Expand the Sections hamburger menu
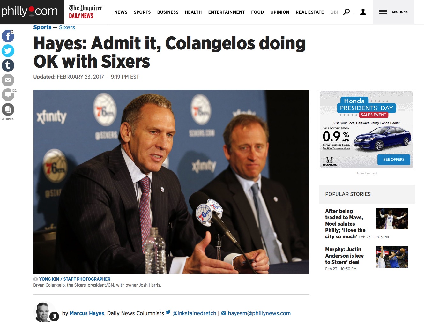 point(393,12)
